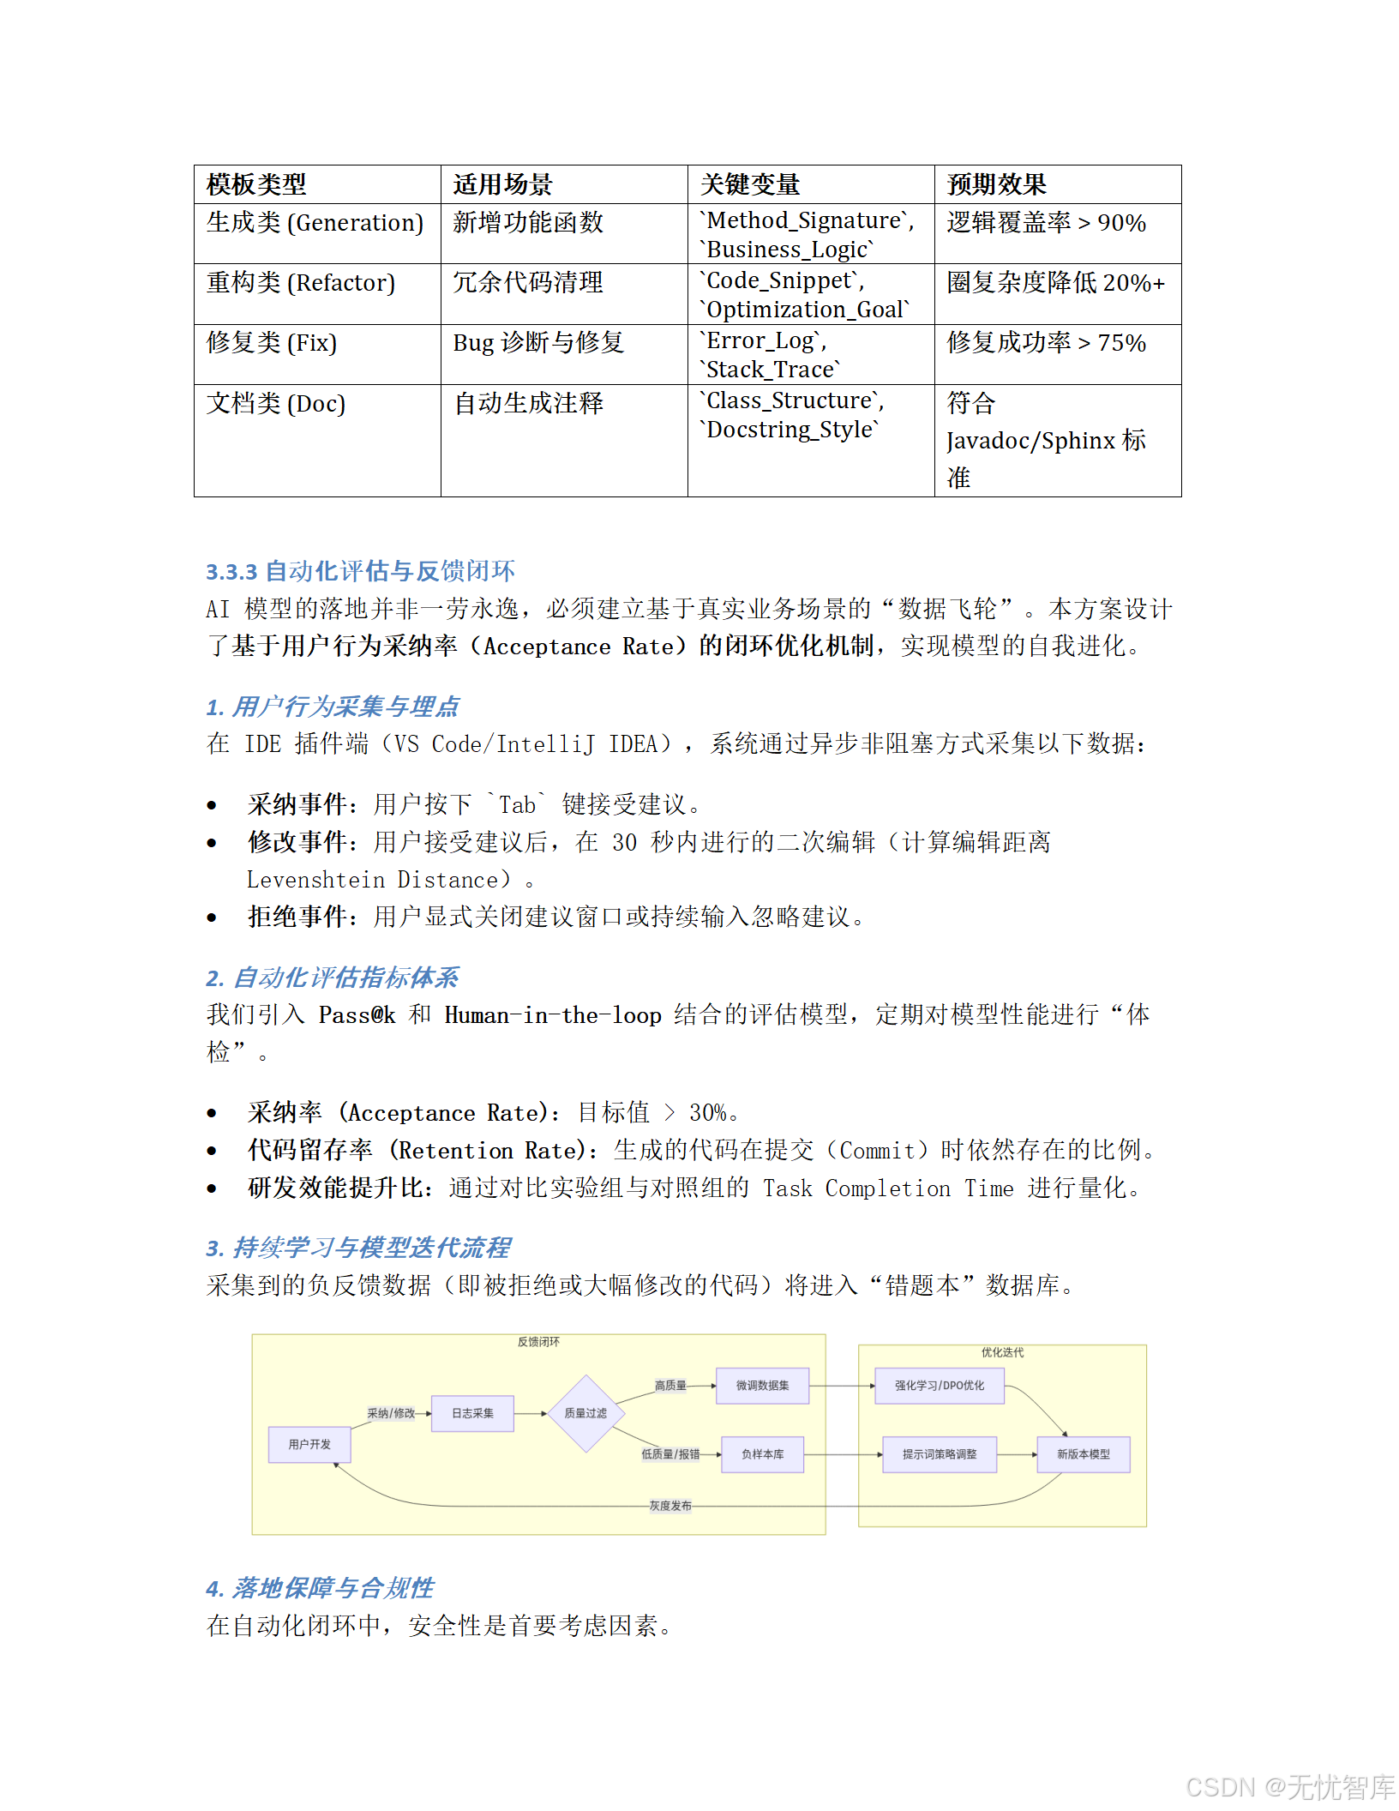Select the 生成类 (Generation) table cell
This screenshot has width=1399, height=1811.
pyautogui.click(x=315, y=223)
